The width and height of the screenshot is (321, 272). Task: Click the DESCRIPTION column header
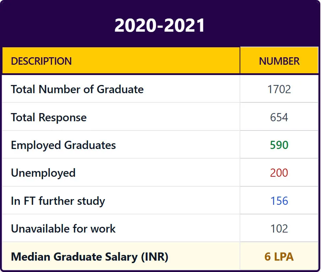point(41,61)
